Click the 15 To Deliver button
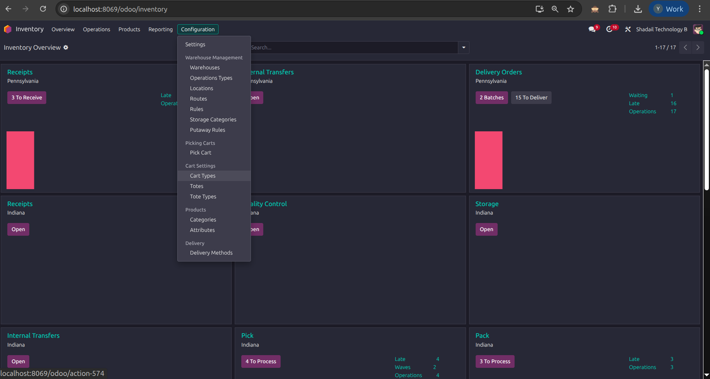The width and height of the screenshot is (710, 379). point(531,97)
